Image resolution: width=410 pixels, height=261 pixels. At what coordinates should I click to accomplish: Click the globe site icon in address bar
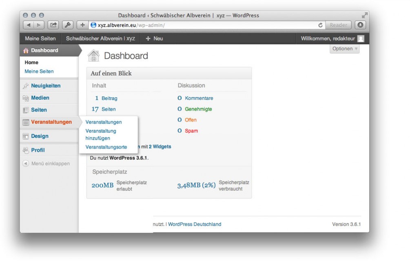tap(93, 25)
